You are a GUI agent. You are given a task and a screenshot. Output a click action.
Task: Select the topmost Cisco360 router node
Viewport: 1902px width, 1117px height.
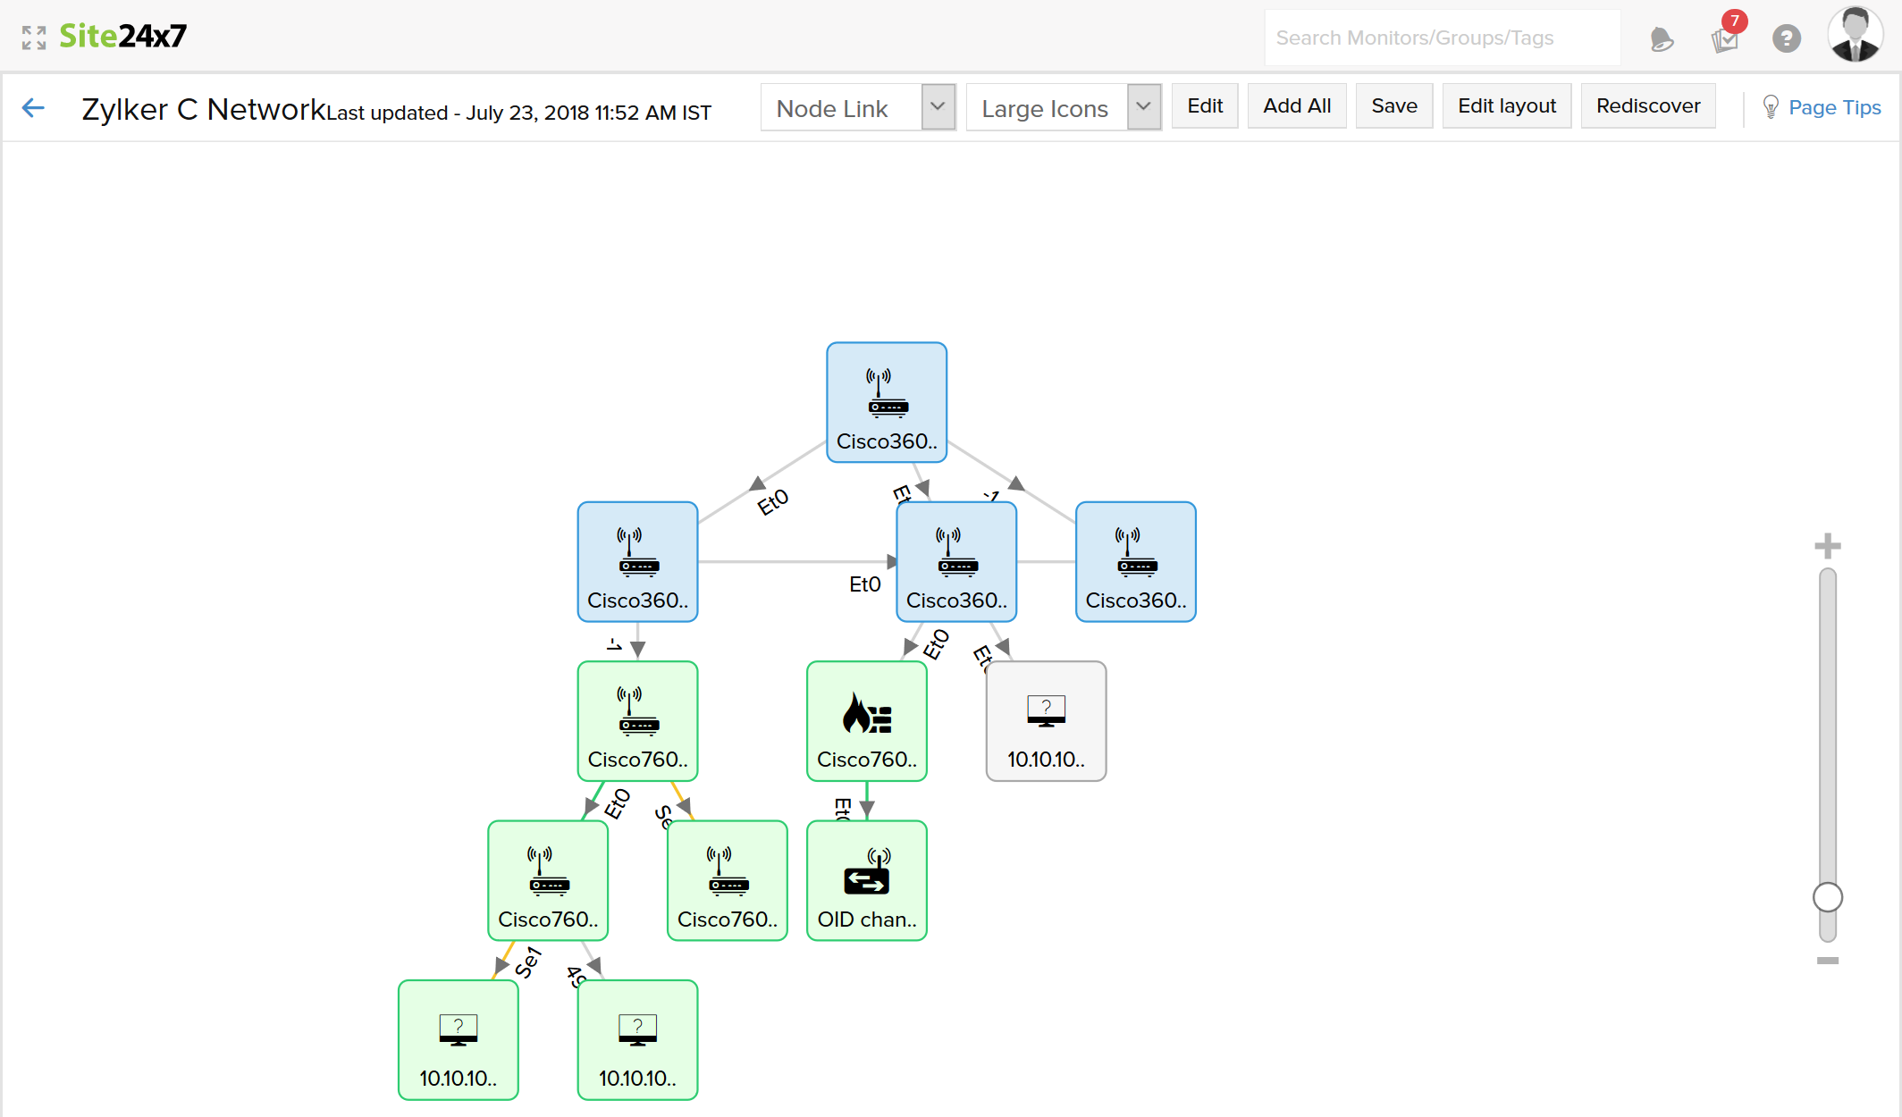[886, 402]
